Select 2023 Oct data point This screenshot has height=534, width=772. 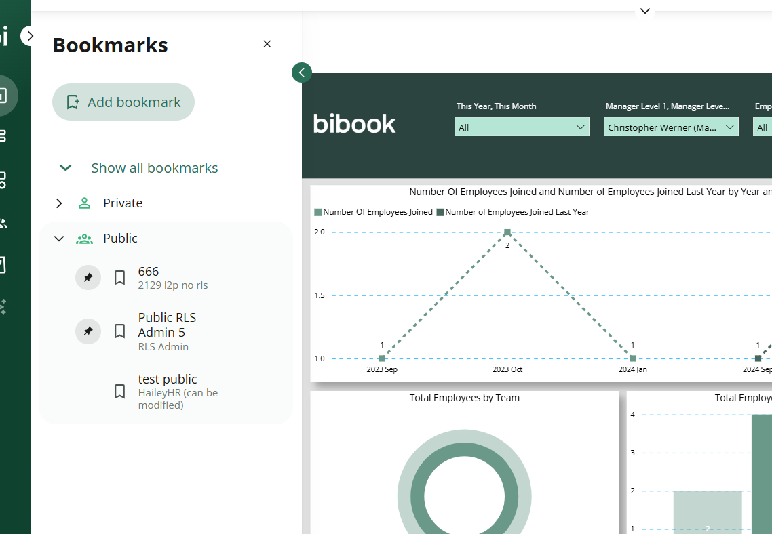[x=507, y=232]
